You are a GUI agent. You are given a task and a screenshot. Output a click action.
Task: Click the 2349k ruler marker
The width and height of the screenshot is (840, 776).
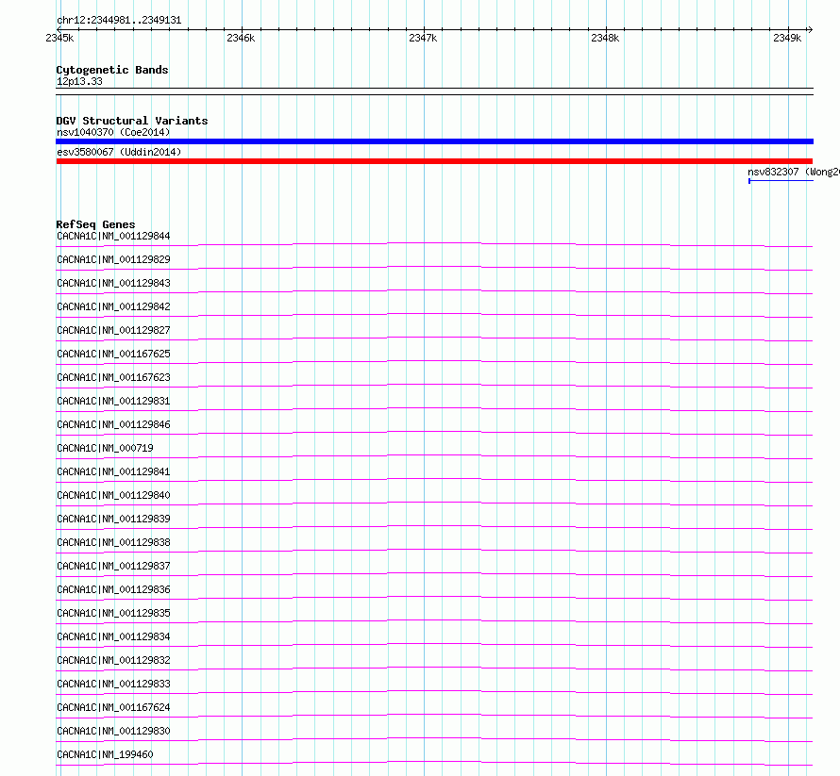click(787, 38)
